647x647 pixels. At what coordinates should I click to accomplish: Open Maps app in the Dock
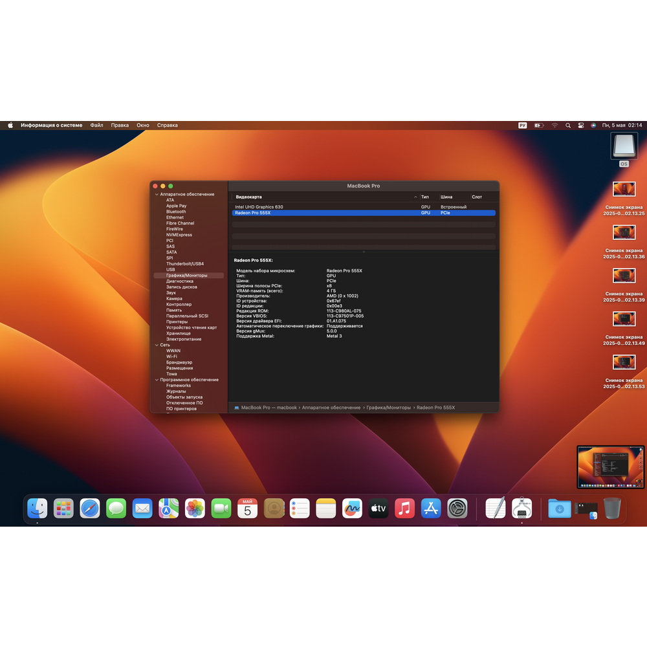tap(168, 509)
